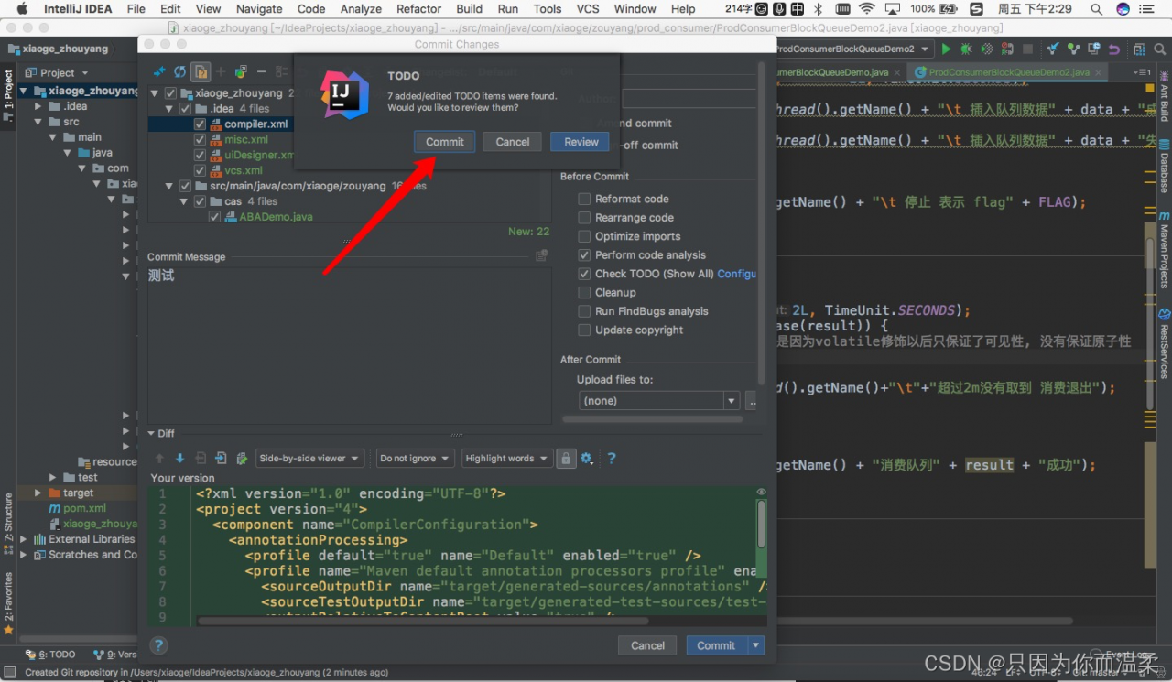The width and height of the screenshot is (1172, 682).
Task: Start debugging with the bug icon
Action: pos(967,49)
